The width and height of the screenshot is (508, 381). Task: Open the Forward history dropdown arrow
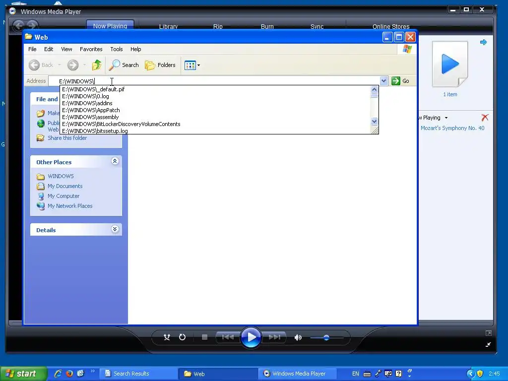pos(84,65)
